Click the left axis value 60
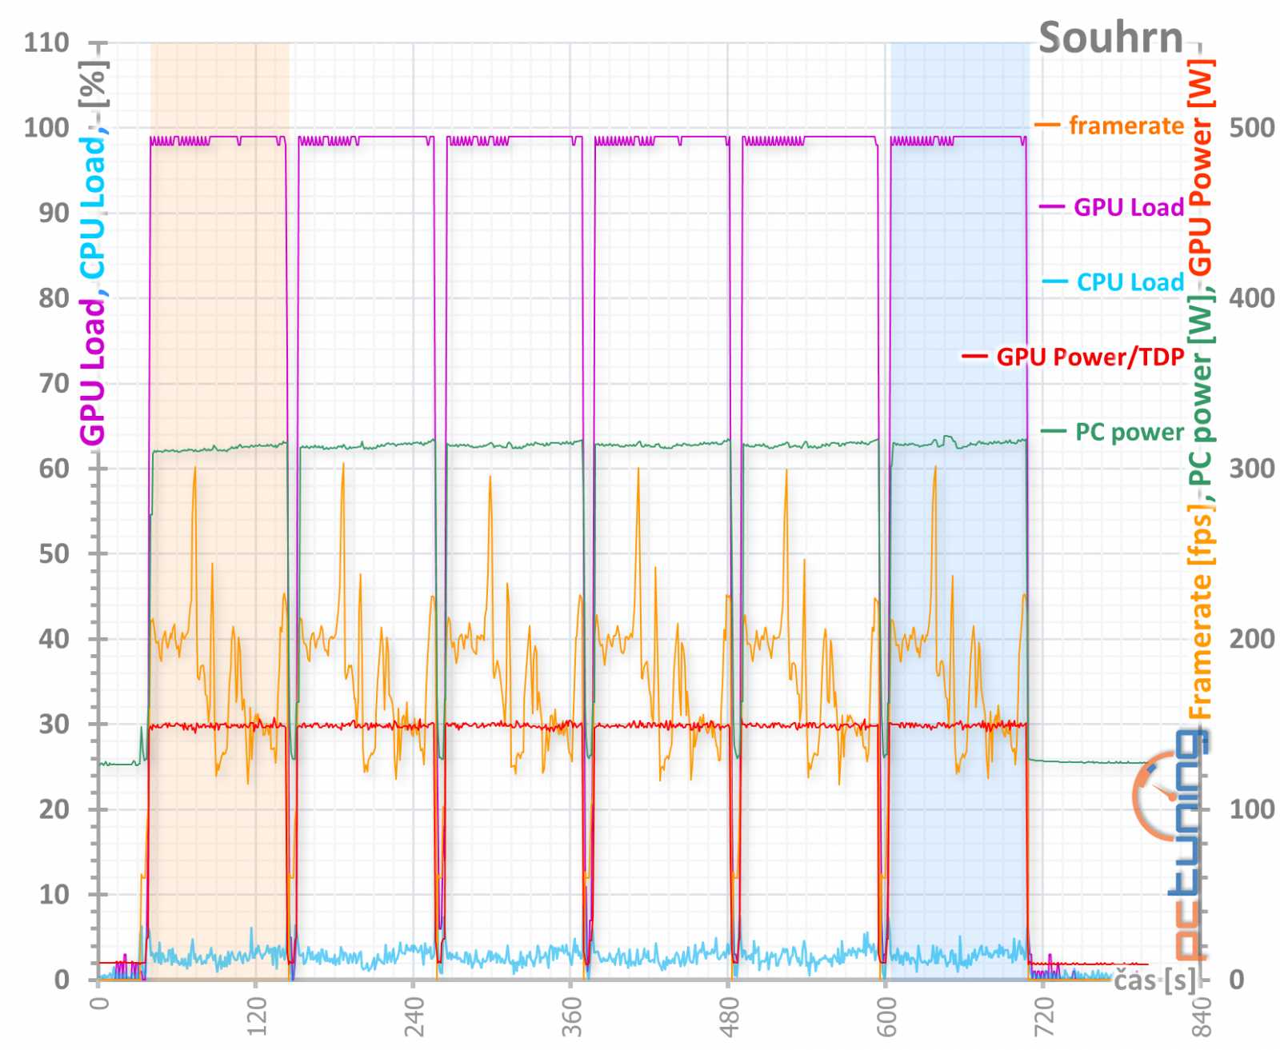The height and width of the screenshot is (1050, 1280). point(54,469)
